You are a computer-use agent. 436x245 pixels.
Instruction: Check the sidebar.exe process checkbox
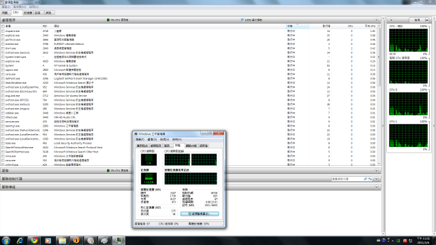pos(3,113)
